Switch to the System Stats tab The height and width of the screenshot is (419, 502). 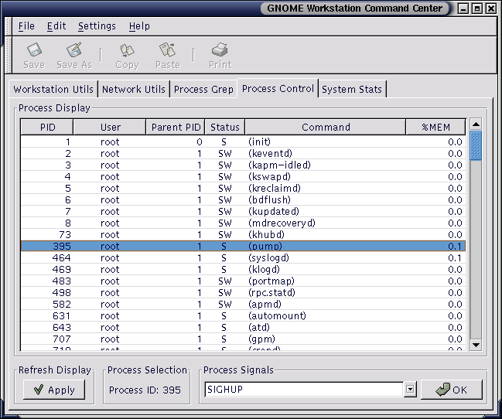coord(352,89)
